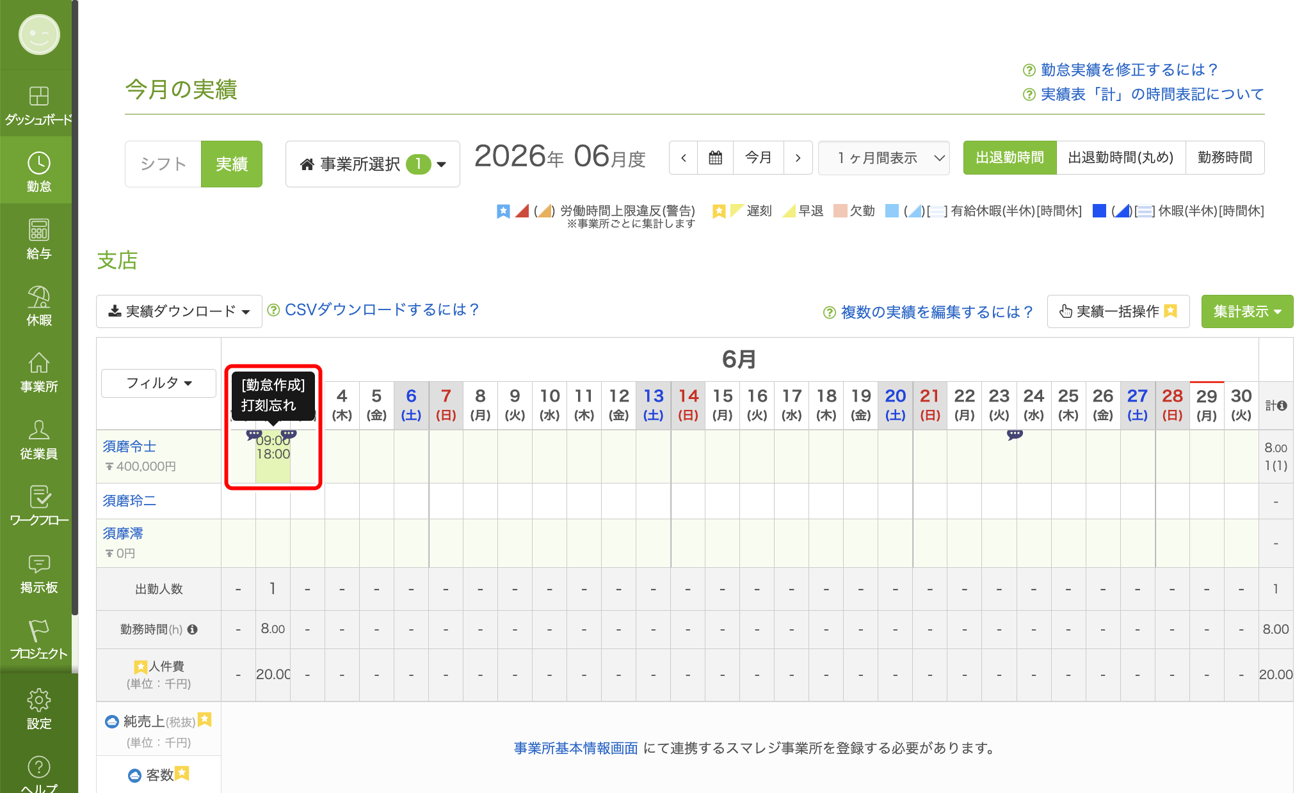This screenshot has height=793, width=1311.
Task: Open the 設定 gear icon
Action: pyautogui.click(x=38, y=709)
